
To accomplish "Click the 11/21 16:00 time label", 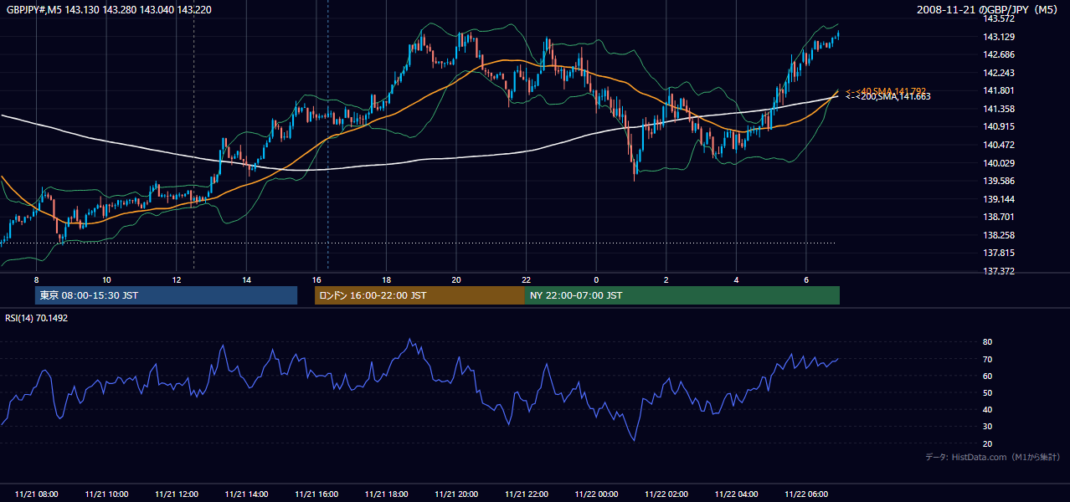I will (x=316, y=494).
